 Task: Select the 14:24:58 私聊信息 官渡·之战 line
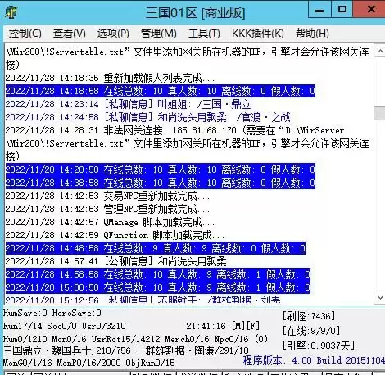point(147,117)
